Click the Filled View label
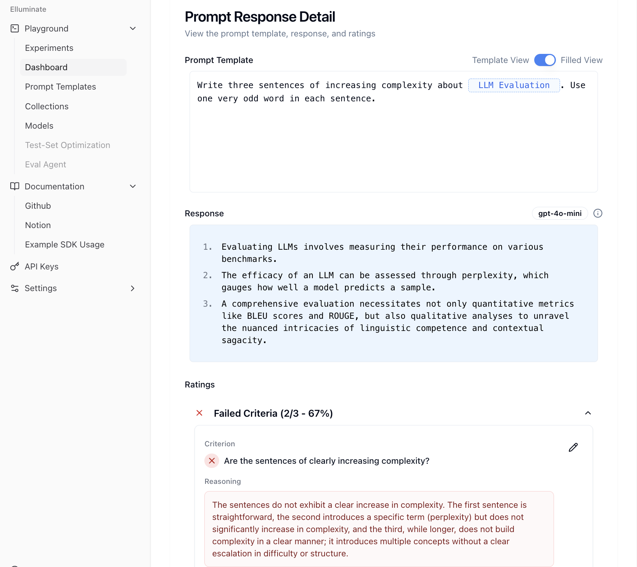The width and height of the screenshot is (637, 567). (x=582, y=60)
